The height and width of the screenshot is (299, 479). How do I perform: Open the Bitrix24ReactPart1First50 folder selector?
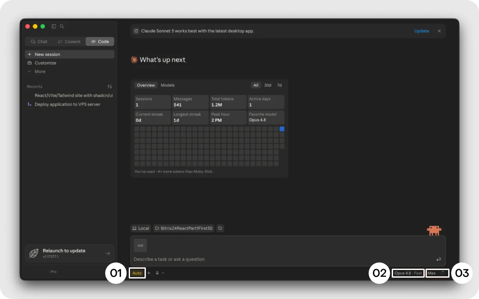tap(183, 228)
